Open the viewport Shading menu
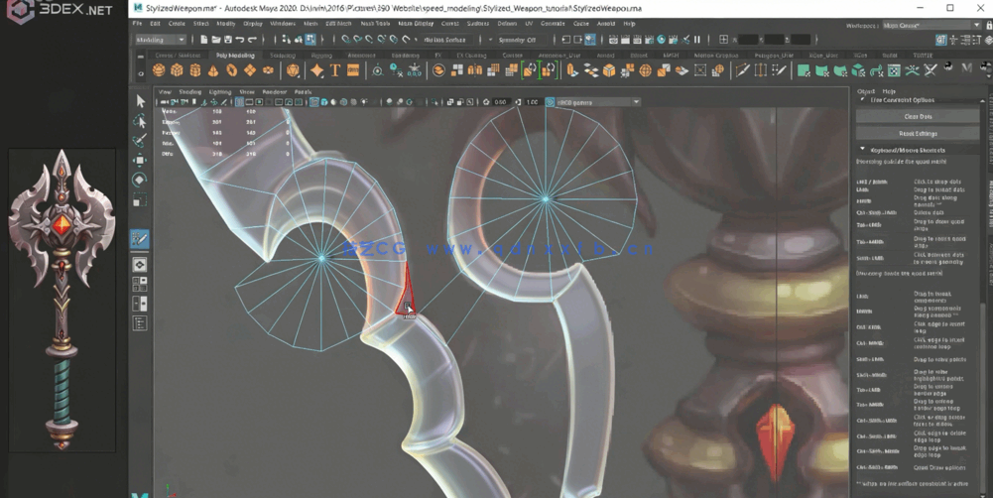Image resolution: width=993 pixels, height=498 pixels. [190, 92]
